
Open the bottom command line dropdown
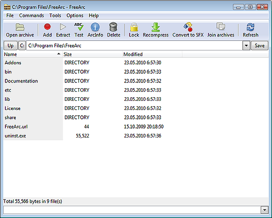[265, 210]
